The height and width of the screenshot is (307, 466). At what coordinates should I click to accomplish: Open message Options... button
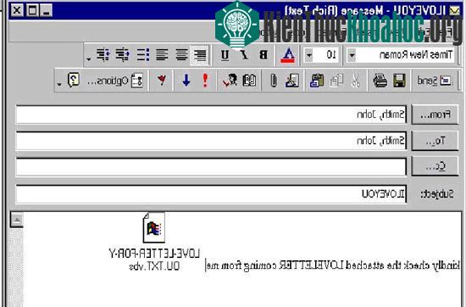[x=115, y=81]
